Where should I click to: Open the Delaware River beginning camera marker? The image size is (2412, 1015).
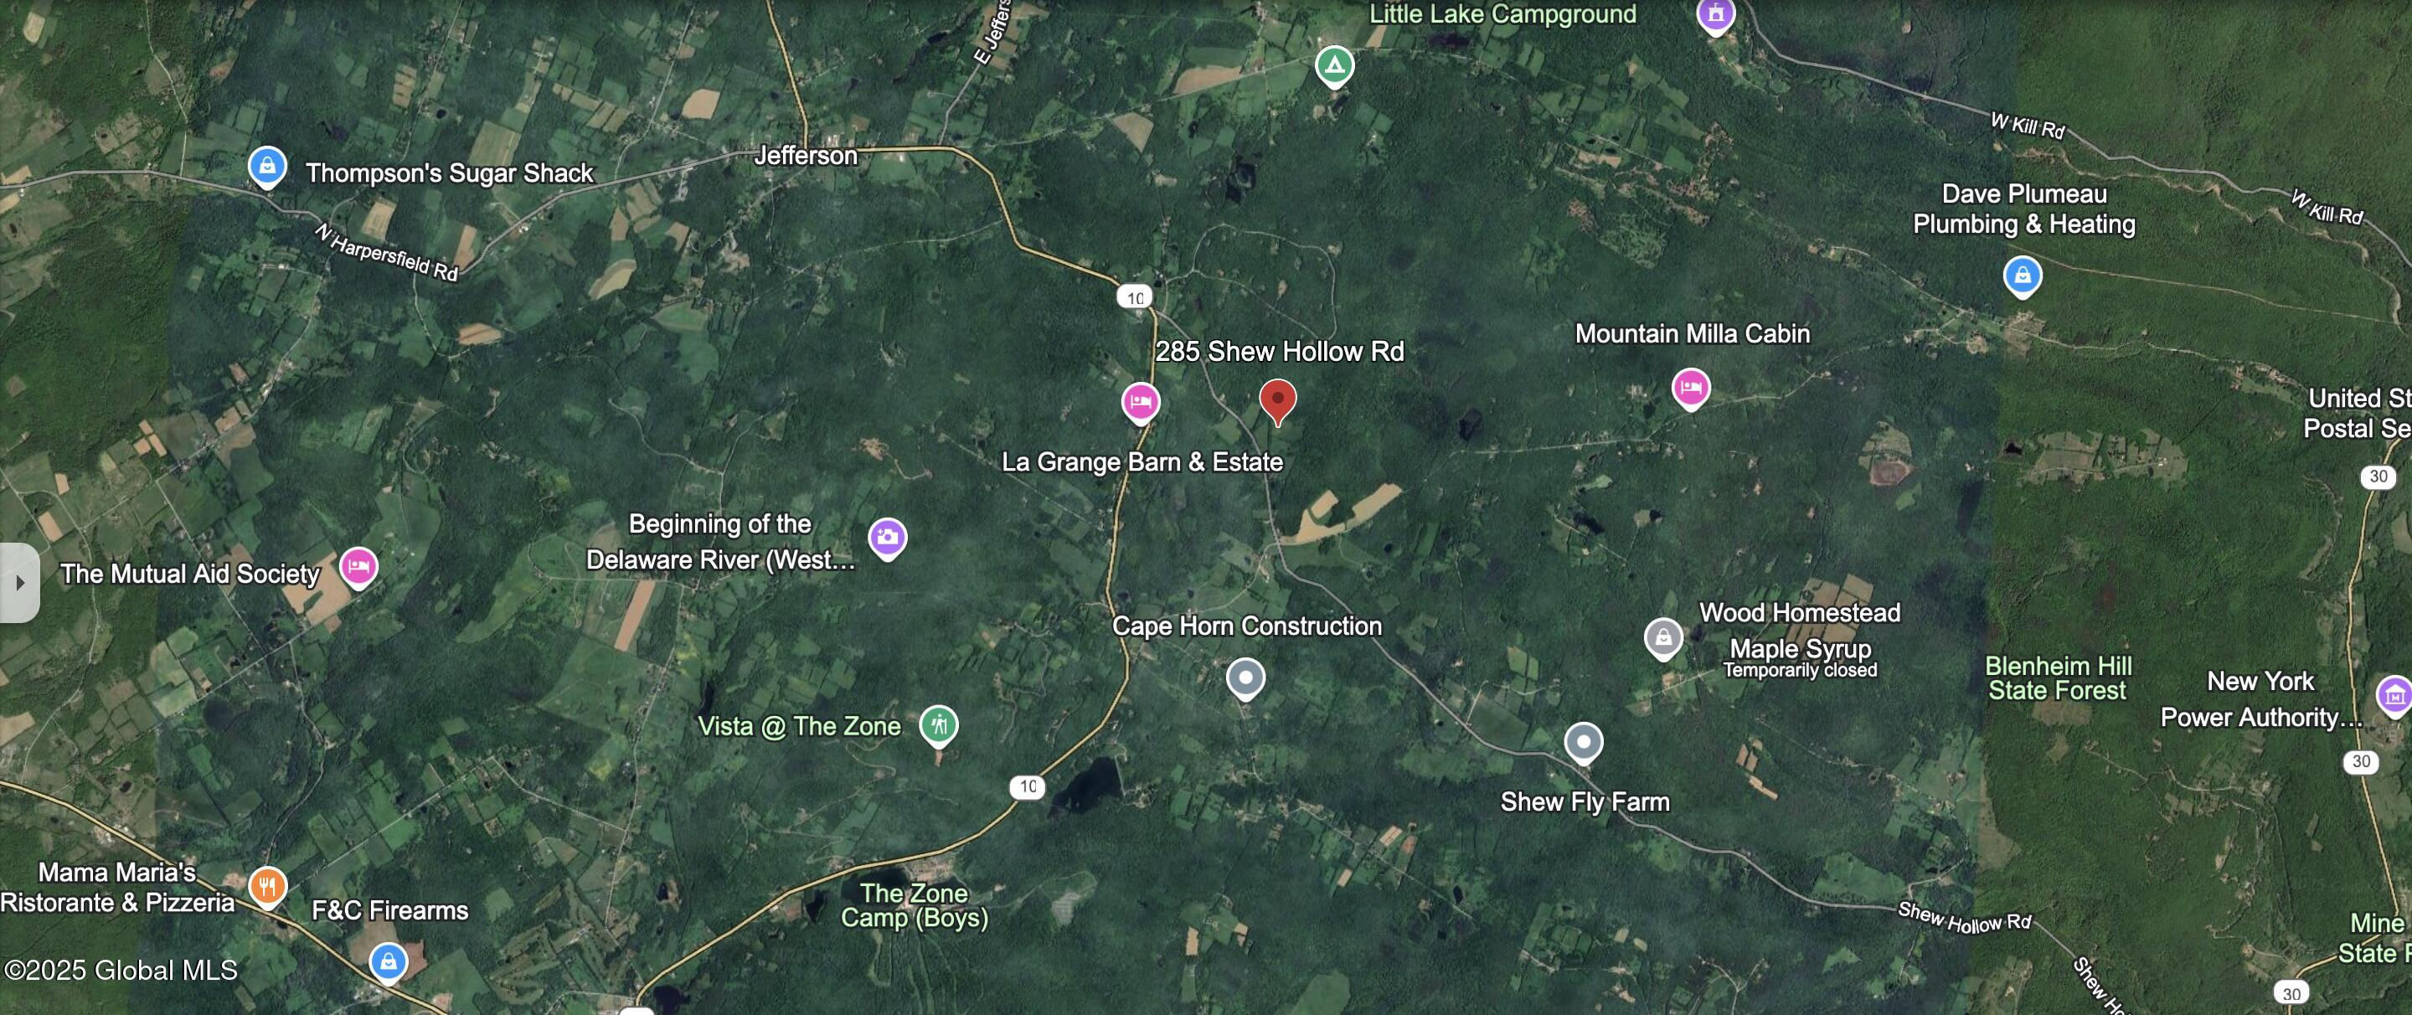[x=887, y=538]
